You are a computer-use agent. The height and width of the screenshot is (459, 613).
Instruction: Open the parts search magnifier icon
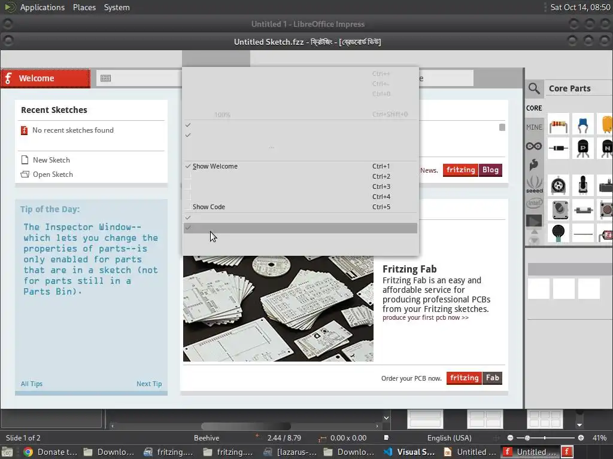pos(534,88)
